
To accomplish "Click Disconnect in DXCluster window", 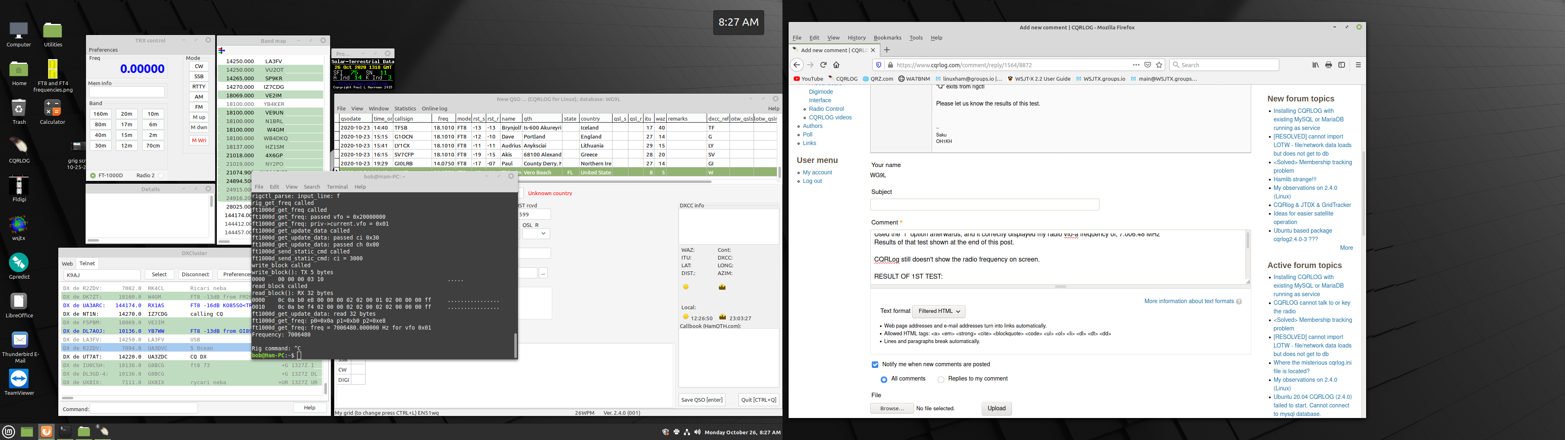I will [196, 275].
